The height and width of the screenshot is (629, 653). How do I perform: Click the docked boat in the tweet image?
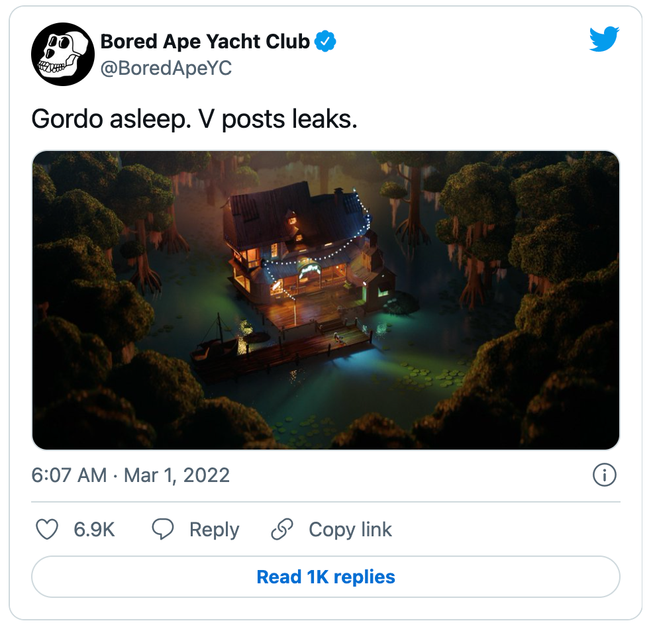click(217, 348)
